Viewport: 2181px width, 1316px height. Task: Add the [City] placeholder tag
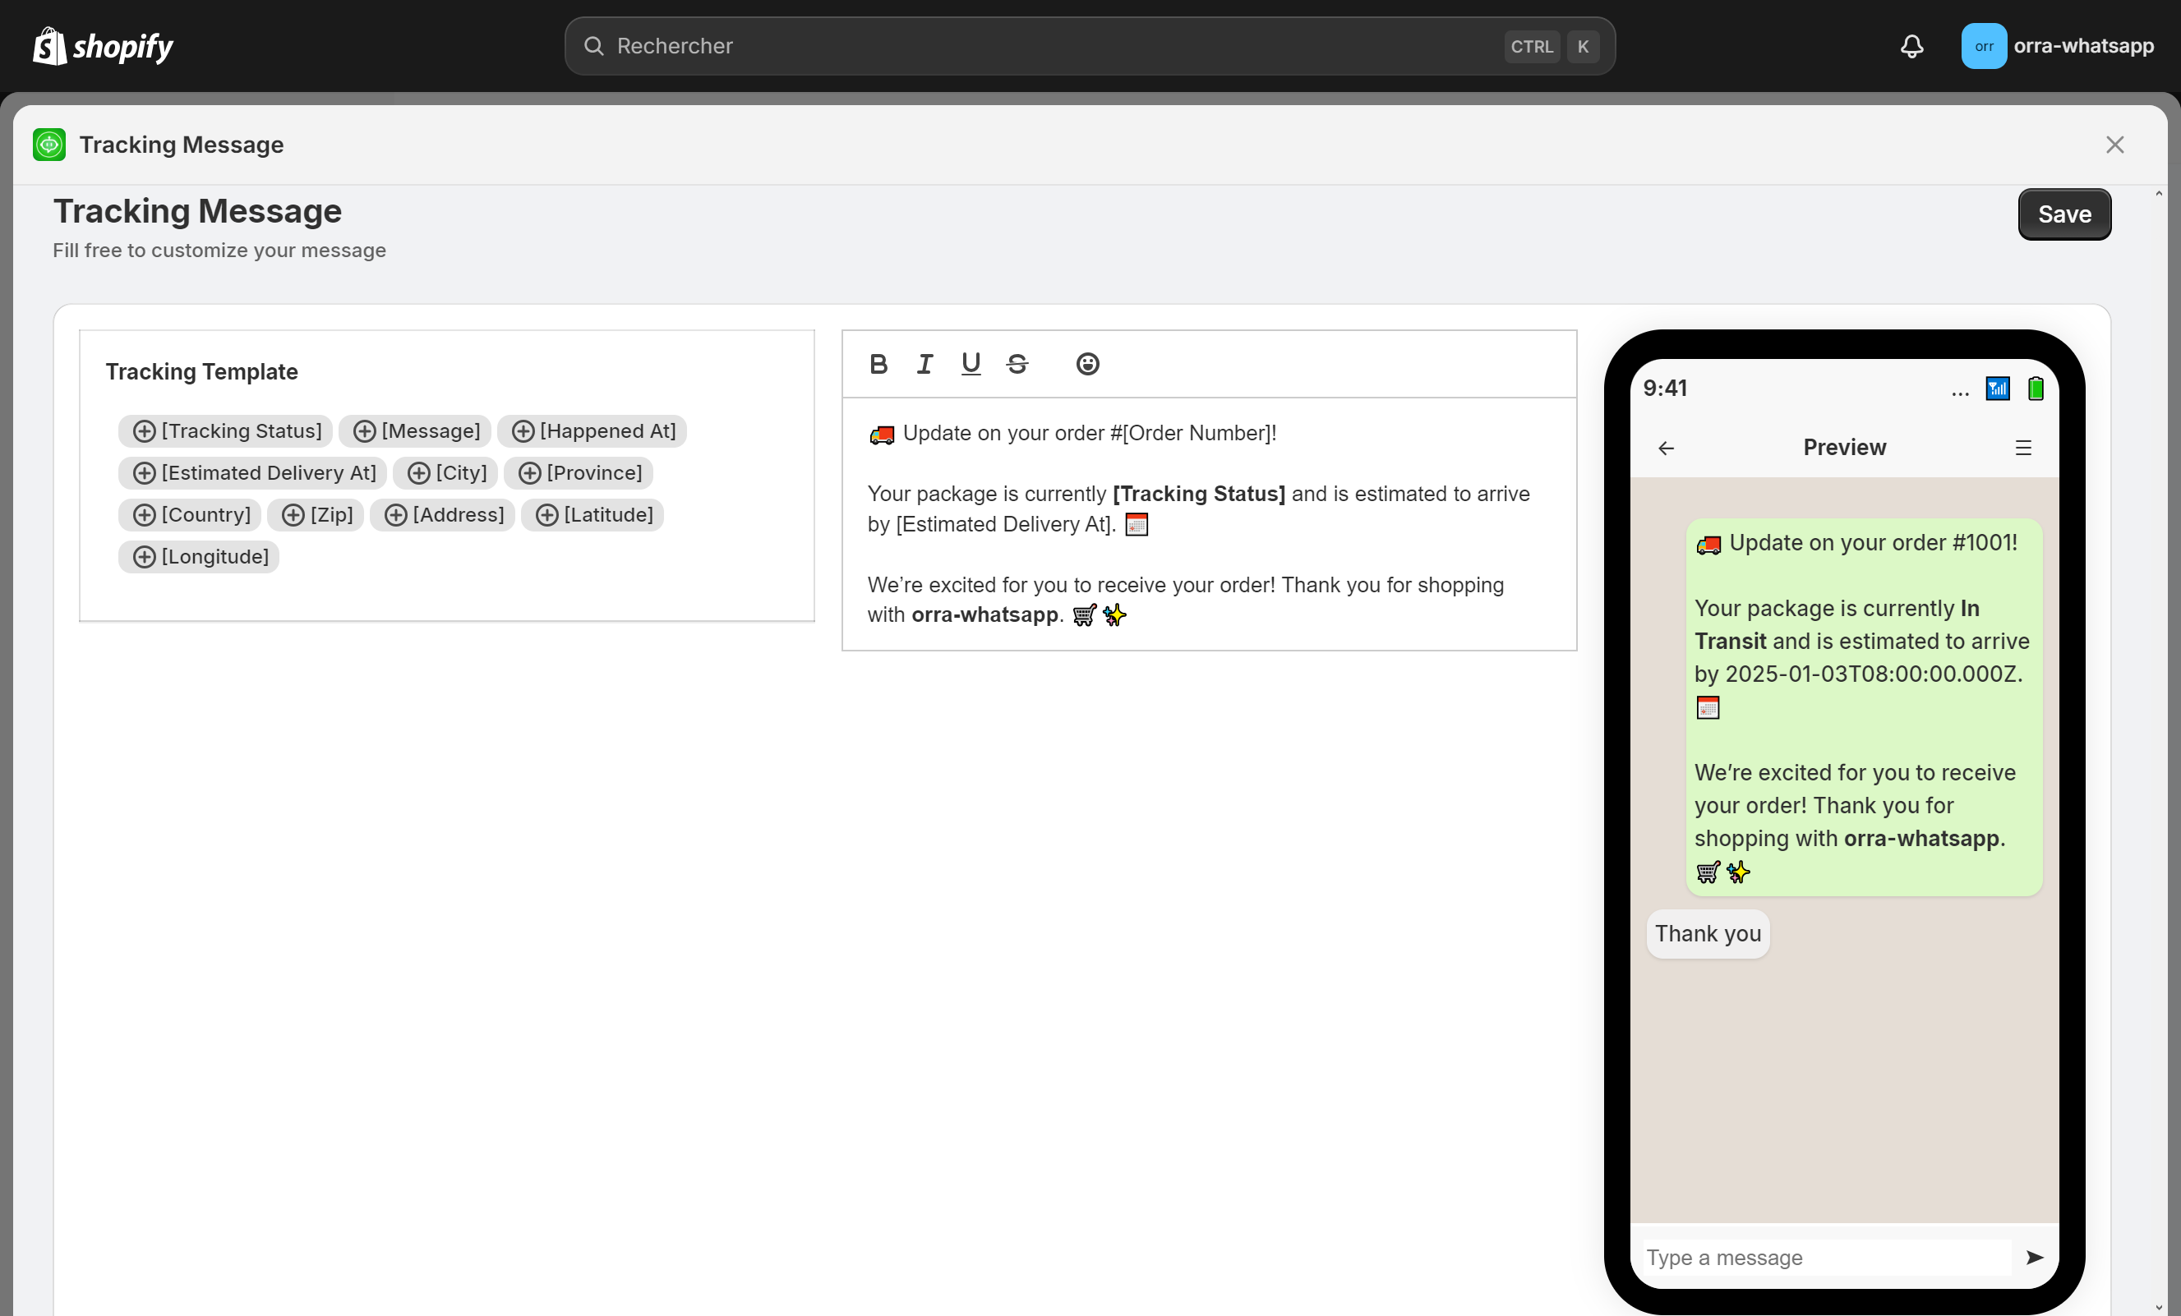[446, 472]
